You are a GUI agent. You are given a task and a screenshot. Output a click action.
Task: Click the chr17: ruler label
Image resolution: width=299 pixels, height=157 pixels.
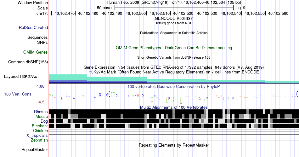pos(42,13)
